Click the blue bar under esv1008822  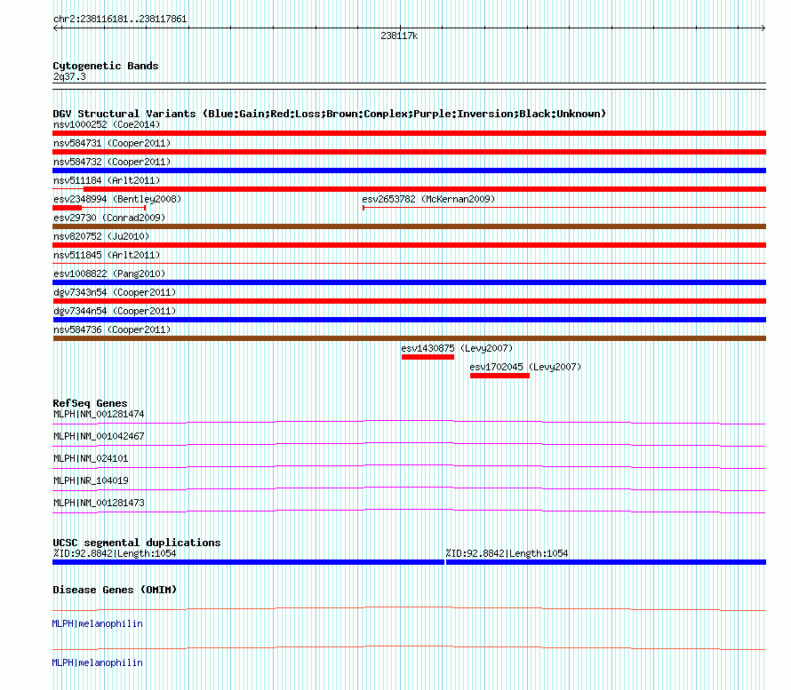(x=409, y=282)
